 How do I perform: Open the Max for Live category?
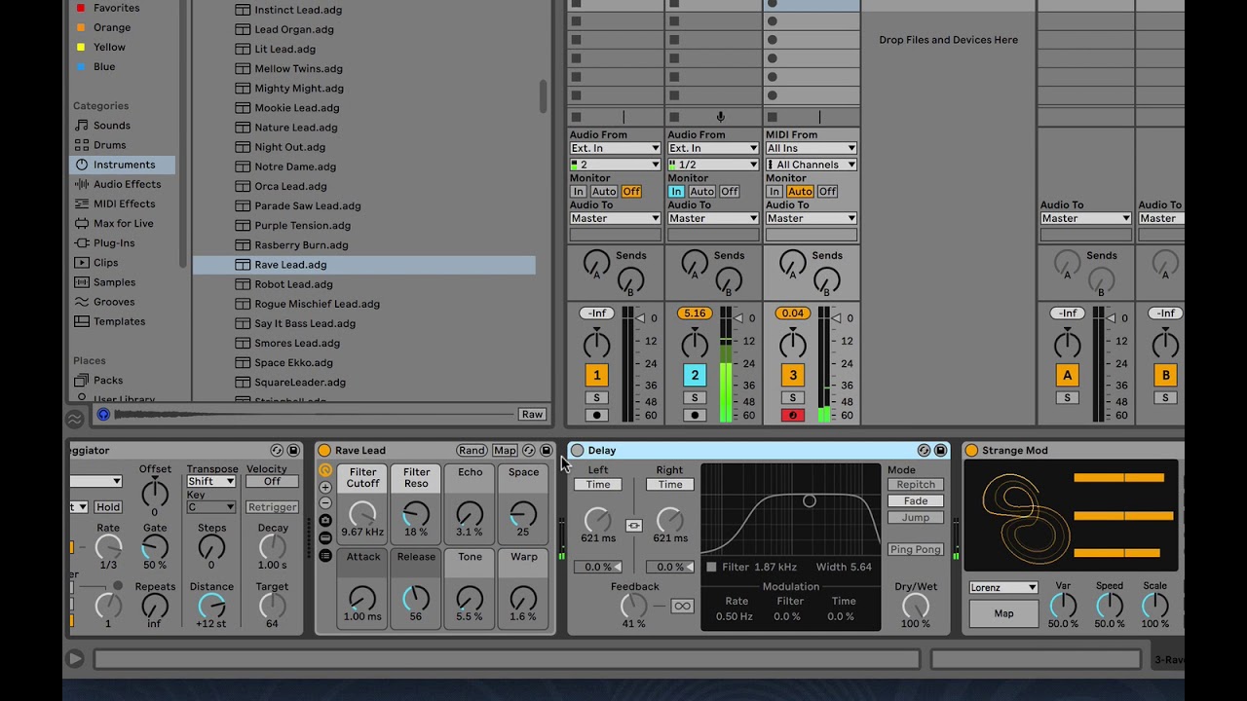coord(123,223)
